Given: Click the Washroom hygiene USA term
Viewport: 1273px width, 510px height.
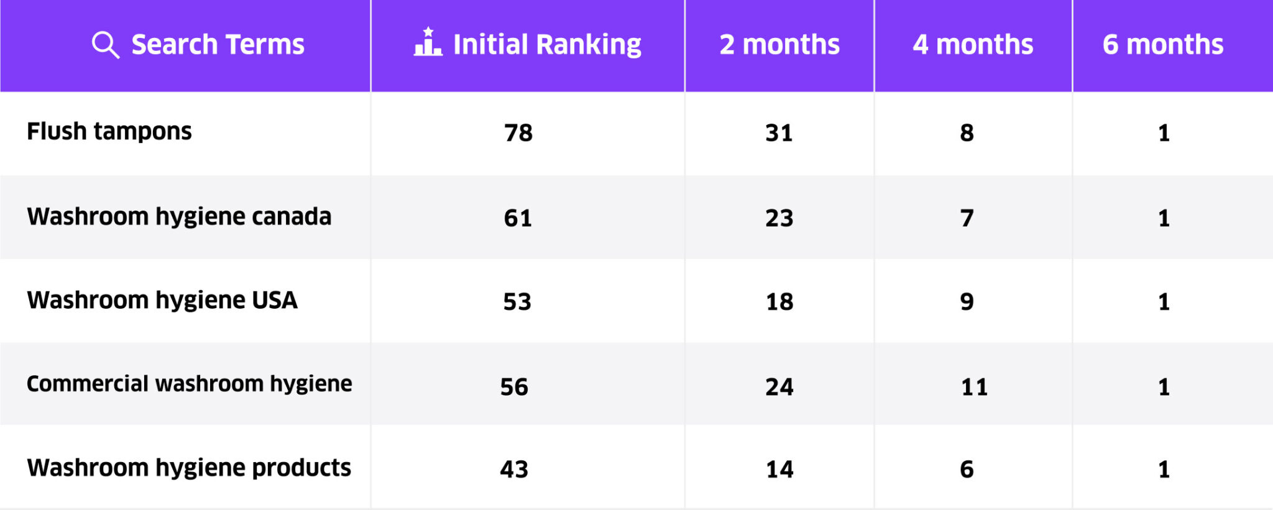Looking at the screenshot, I should pos(162,301).
